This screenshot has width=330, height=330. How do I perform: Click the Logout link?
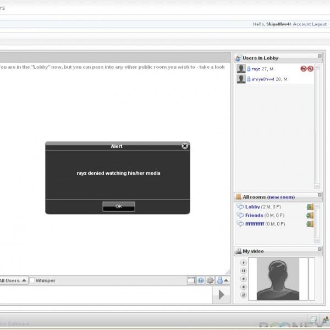[319, 24]
